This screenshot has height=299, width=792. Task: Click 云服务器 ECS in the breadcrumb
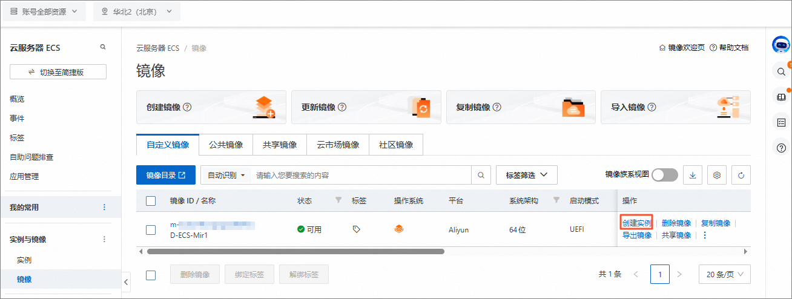[158, 48]
